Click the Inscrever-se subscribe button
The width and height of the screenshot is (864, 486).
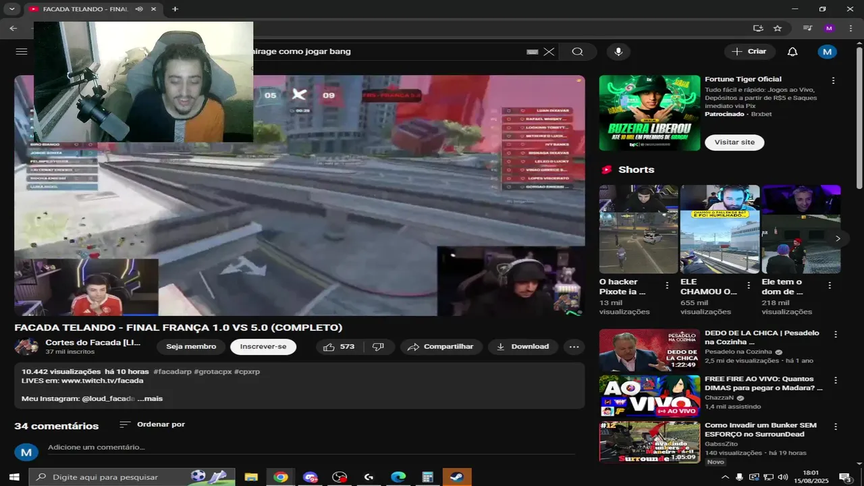[x=263, y=347]
